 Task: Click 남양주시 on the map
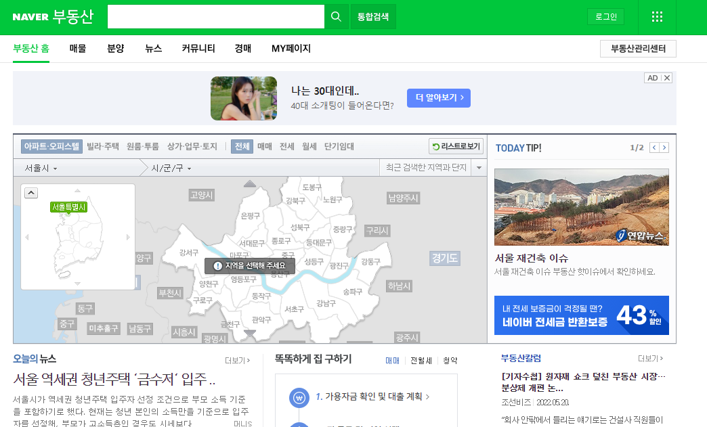pyautogui.click(x=403, y=198)
